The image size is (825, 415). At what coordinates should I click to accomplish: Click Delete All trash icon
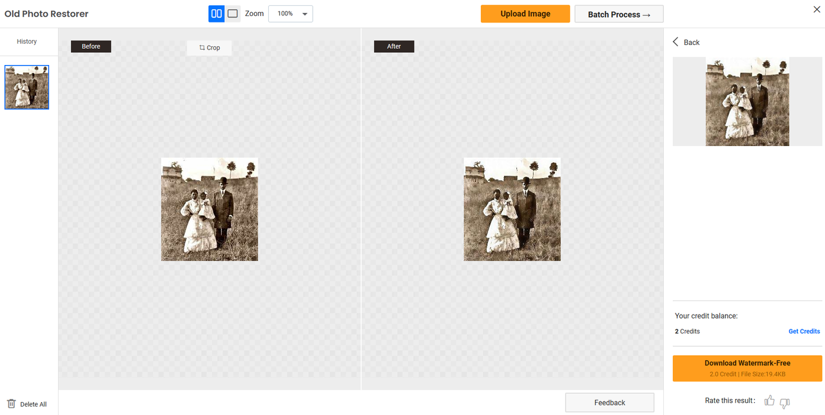(x=12, y=404)
